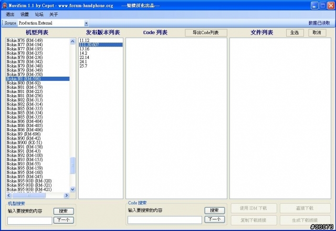This screenshot has width=336, height=231.
Task: Click 下一个 button in 机型搜索 panel
Action: pos(64,220)
